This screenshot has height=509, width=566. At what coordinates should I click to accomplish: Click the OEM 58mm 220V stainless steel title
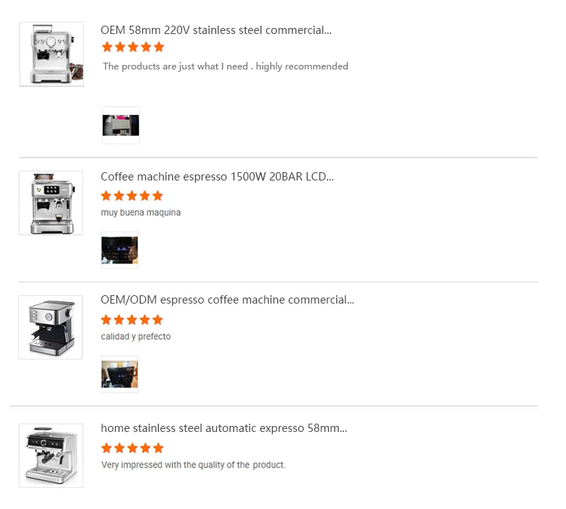pyautogui.click(x=216, y=30)
